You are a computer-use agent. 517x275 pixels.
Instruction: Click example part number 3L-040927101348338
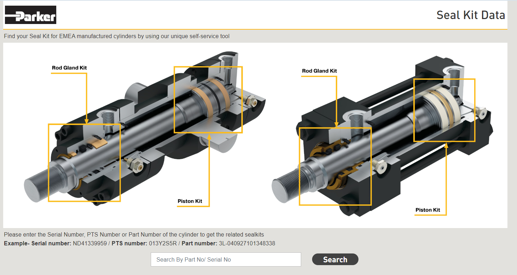(247, 244)
